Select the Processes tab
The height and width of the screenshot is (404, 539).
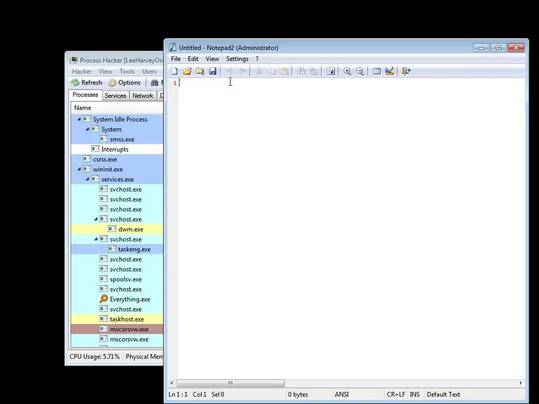(85, 95)
